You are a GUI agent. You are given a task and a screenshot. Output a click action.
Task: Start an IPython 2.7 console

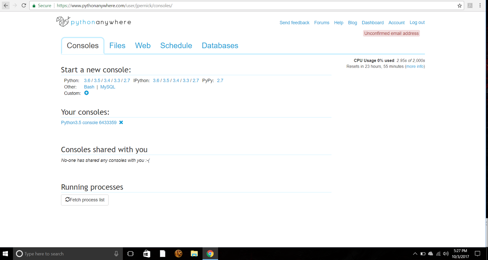pyautogui.click(x=196, y=81)
